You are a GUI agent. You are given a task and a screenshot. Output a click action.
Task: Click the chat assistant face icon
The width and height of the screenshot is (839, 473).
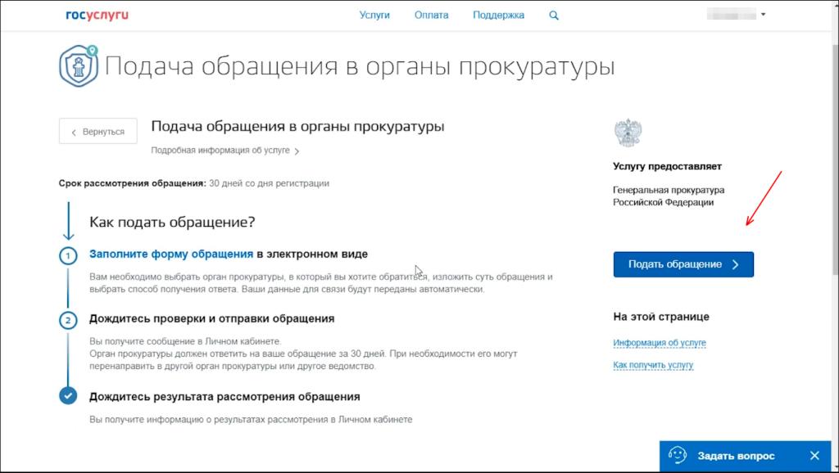pos(678,455)
